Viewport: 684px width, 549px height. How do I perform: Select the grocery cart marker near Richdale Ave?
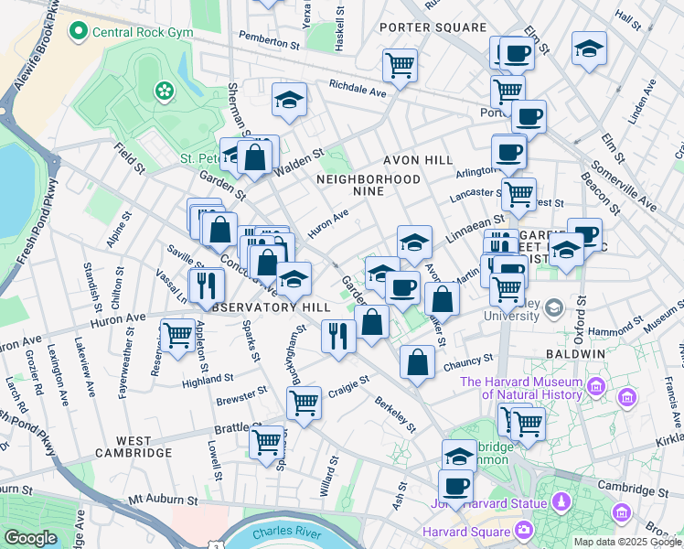(x=400, y=66)
